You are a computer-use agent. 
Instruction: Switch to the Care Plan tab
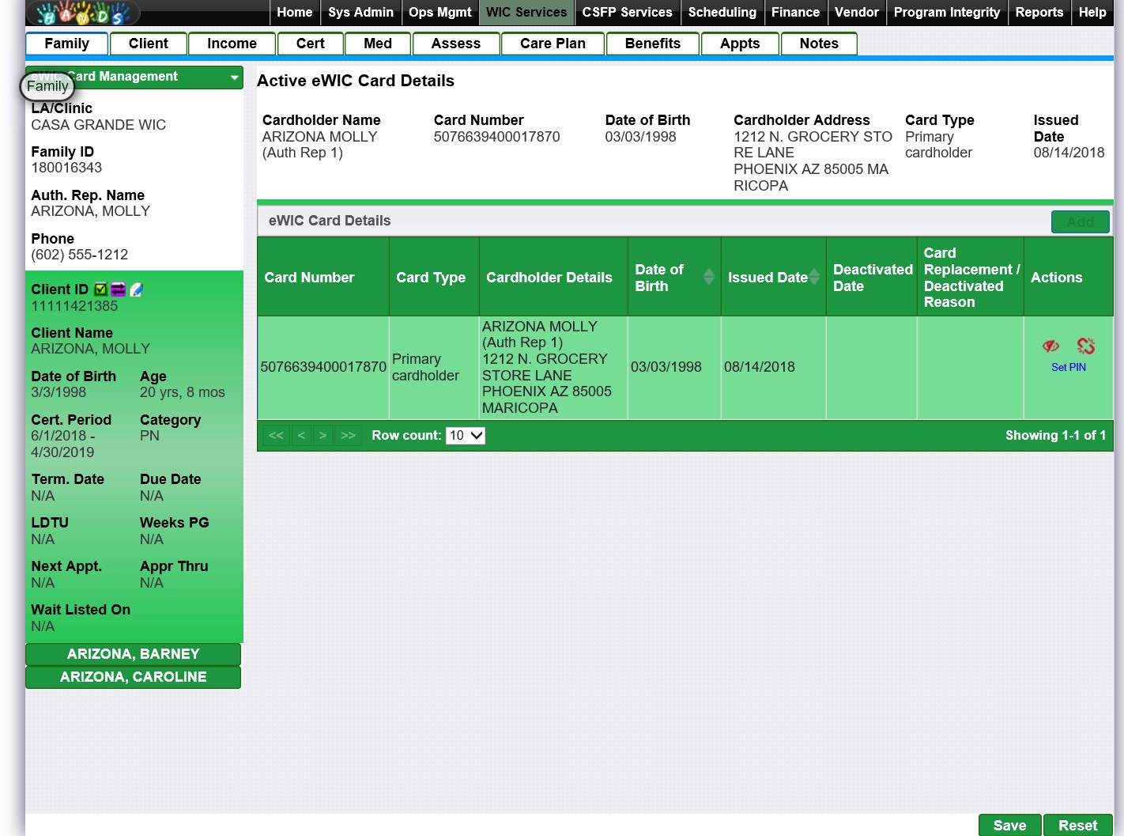553,44
